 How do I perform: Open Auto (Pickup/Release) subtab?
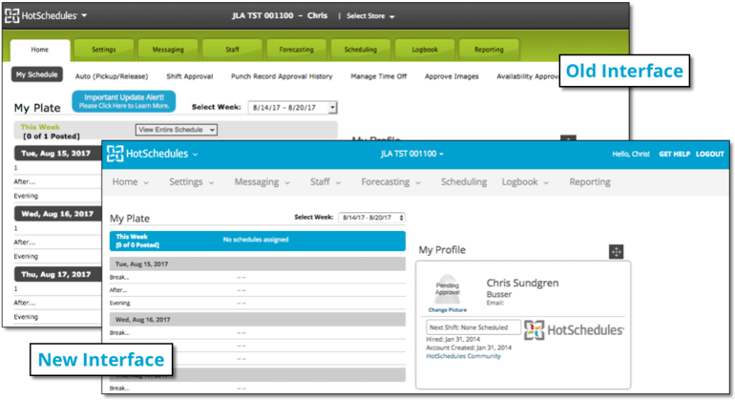click(x=112, y=76)
